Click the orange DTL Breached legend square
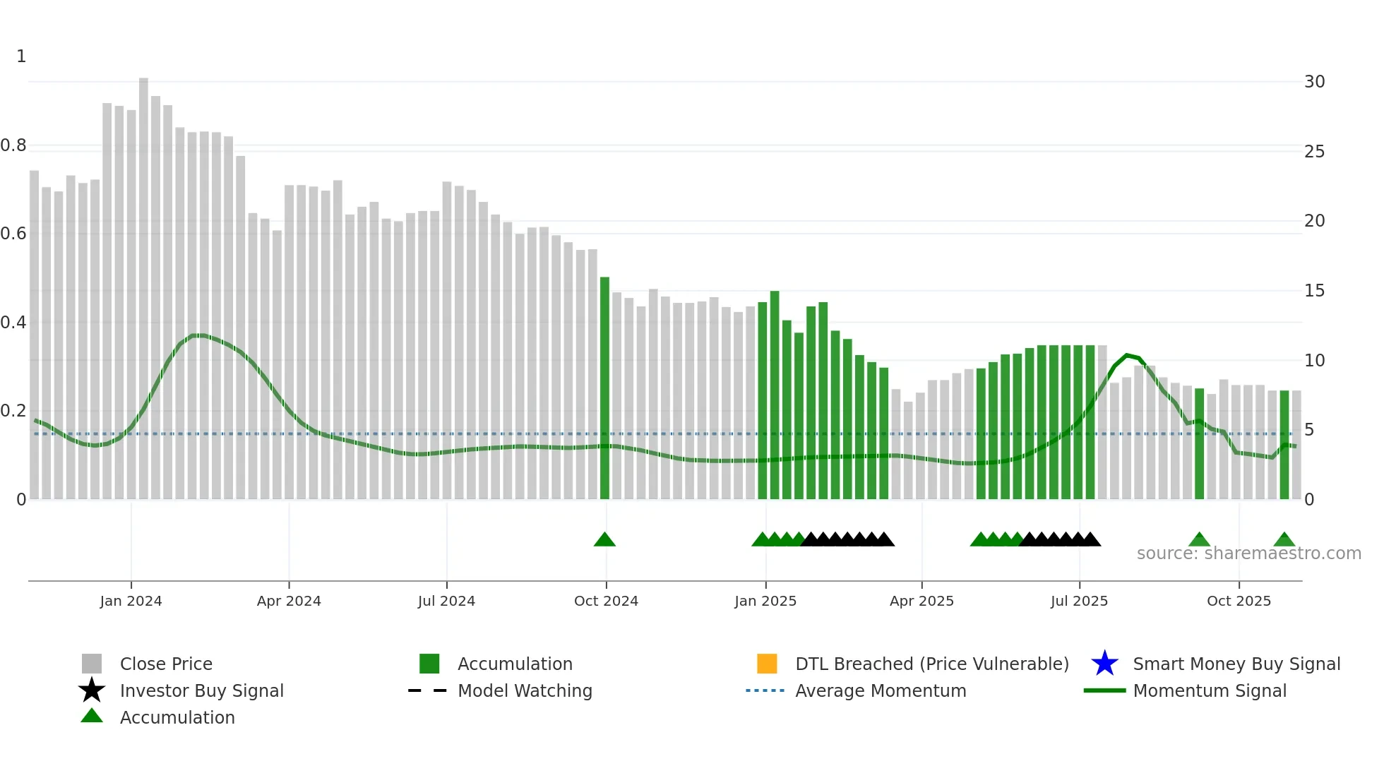This screenshot has width=1384, height=778. [767, 664]
